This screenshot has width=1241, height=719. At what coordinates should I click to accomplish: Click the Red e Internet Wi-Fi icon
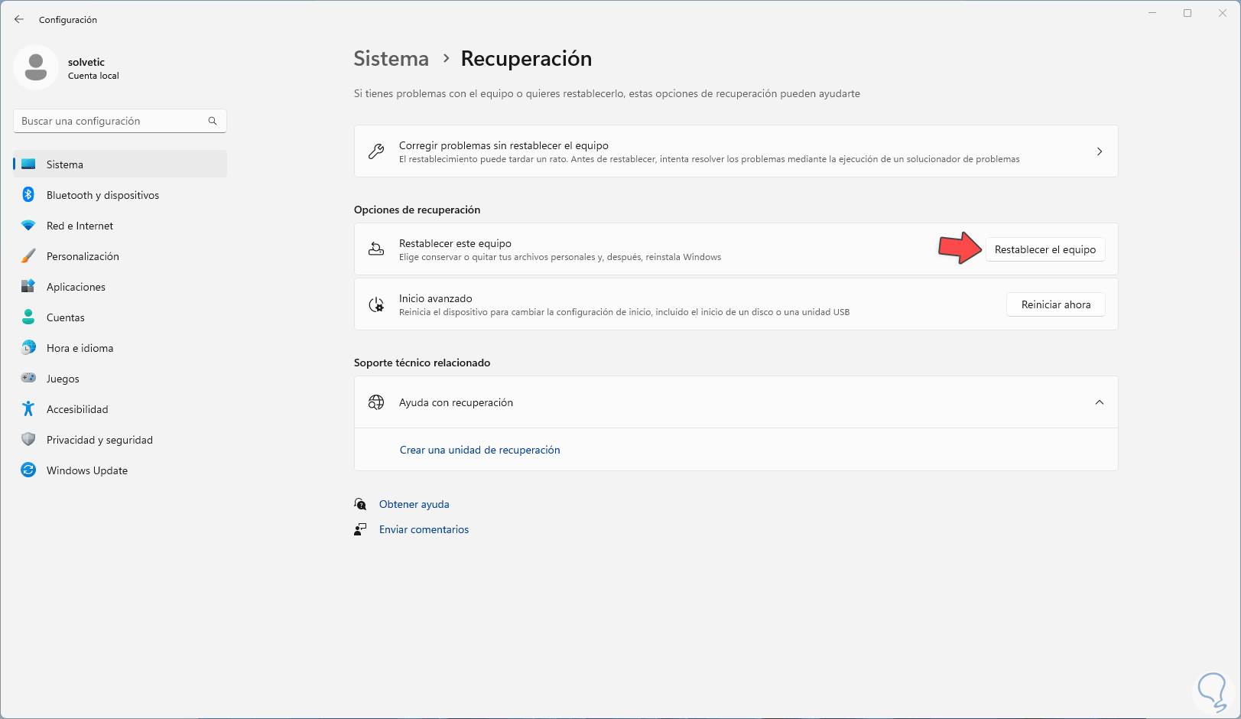[x=28, y=226]
